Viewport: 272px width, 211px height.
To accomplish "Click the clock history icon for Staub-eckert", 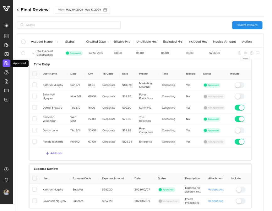I will click(251, 53).
